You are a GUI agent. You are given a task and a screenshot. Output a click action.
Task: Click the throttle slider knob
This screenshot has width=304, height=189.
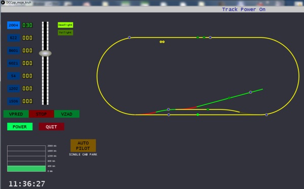coord(45,53)
